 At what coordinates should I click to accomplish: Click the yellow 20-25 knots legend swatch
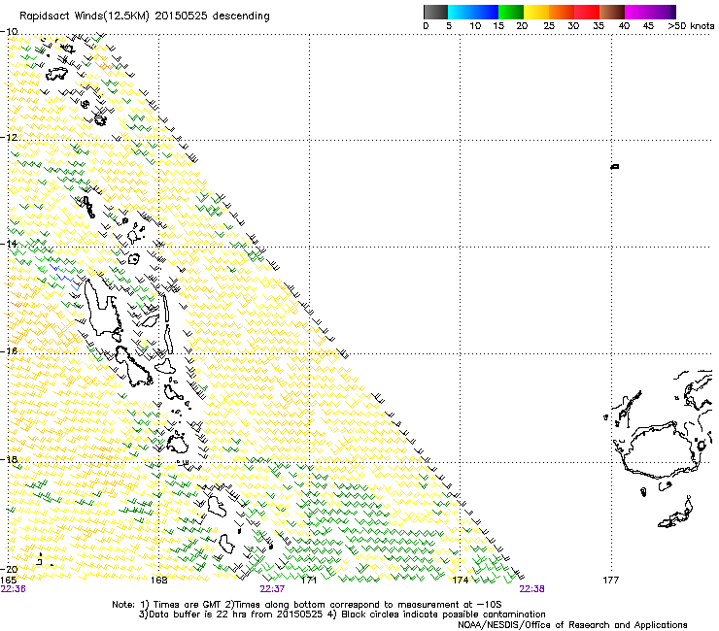click(536, 12)
